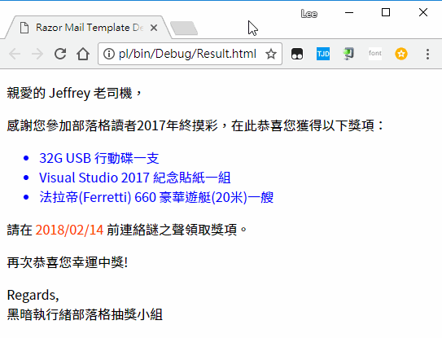Open Chrome's three-dot menu
The width and height of the screenshot is (442, 338).
coord(427,54)
